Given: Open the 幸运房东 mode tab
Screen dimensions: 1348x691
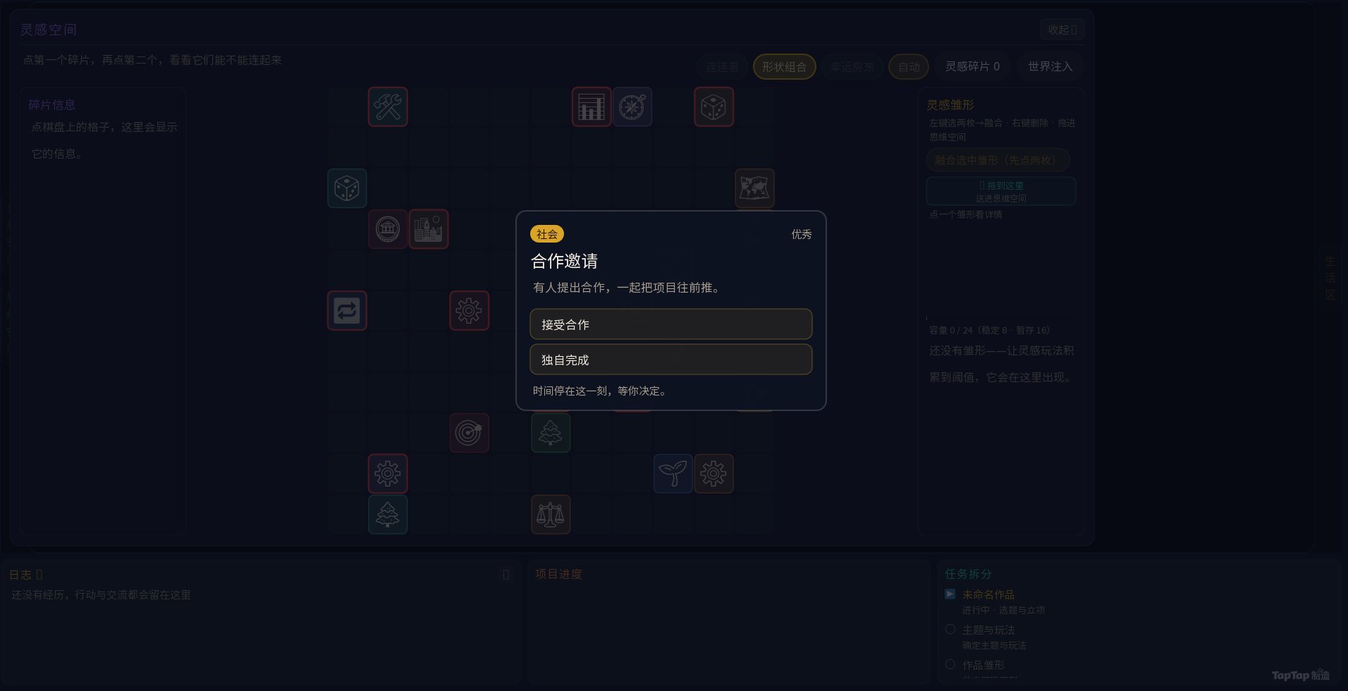Looking at the screenshot, I should [852, 67].
